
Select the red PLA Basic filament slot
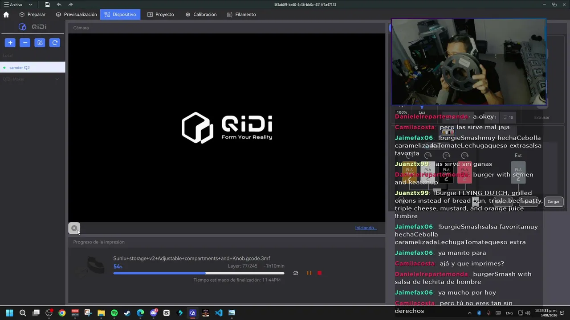[464, 173]
